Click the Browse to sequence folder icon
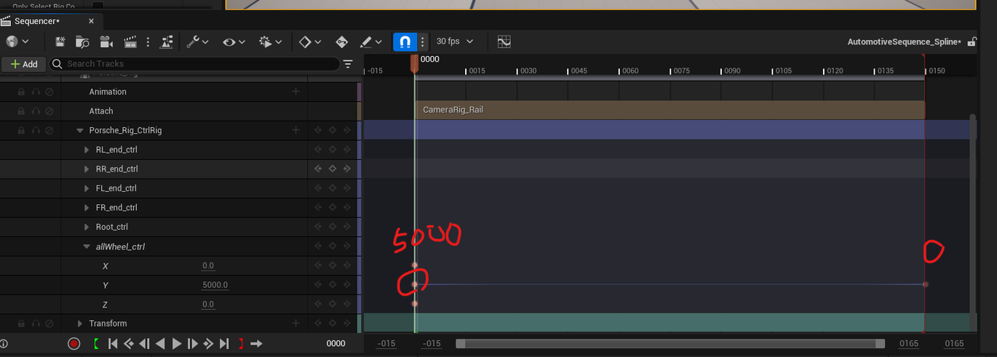Image resolution: width=997 pixels, height=357 pixels. click(83, 41)
